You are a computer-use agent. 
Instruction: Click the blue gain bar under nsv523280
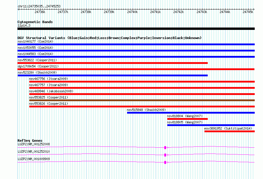(x=113, y=75)
